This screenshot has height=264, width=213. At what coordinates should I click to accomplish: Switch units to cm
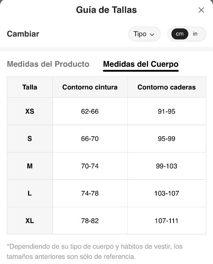pos(180,34)
